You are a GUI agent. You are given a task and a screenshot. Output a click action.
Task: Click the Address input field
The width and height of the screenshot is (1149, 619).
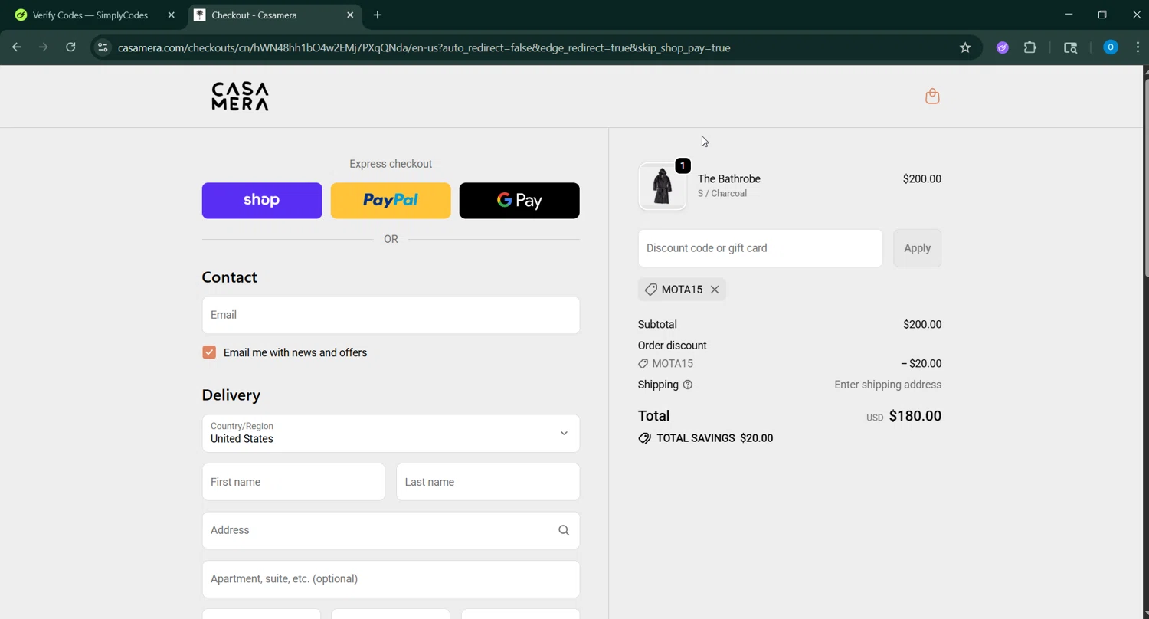391,530
